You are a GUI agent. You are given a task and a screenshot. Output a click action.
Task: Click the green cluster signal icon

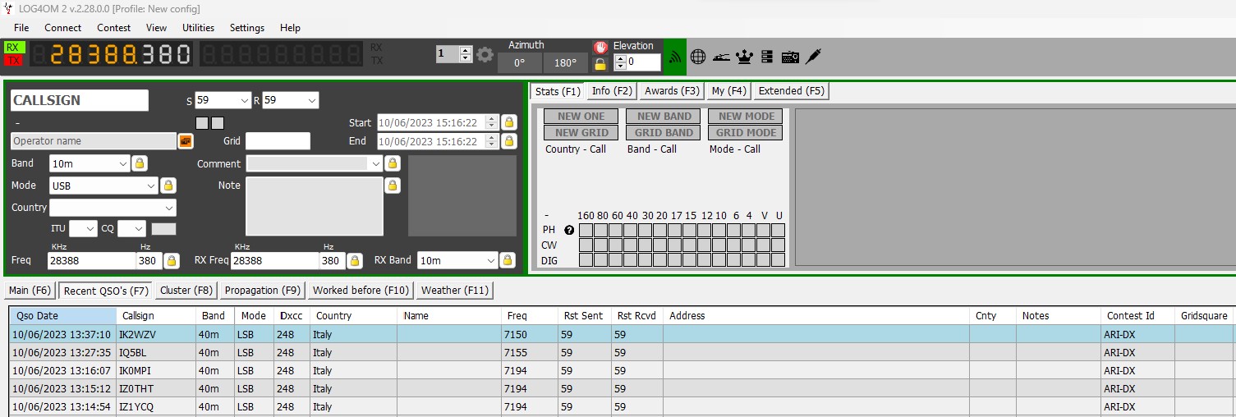point(675,57)
